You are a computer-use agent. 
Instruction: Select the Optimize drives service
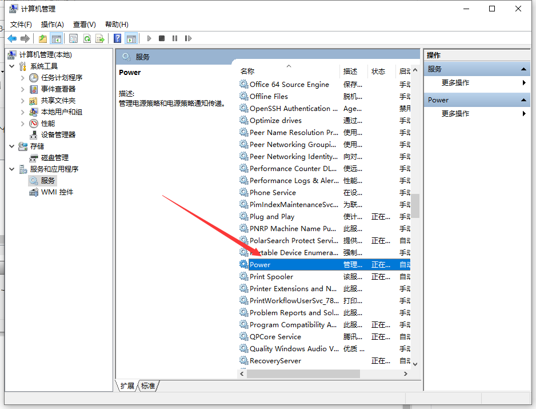pyautogui.click(x=324, y=121)
